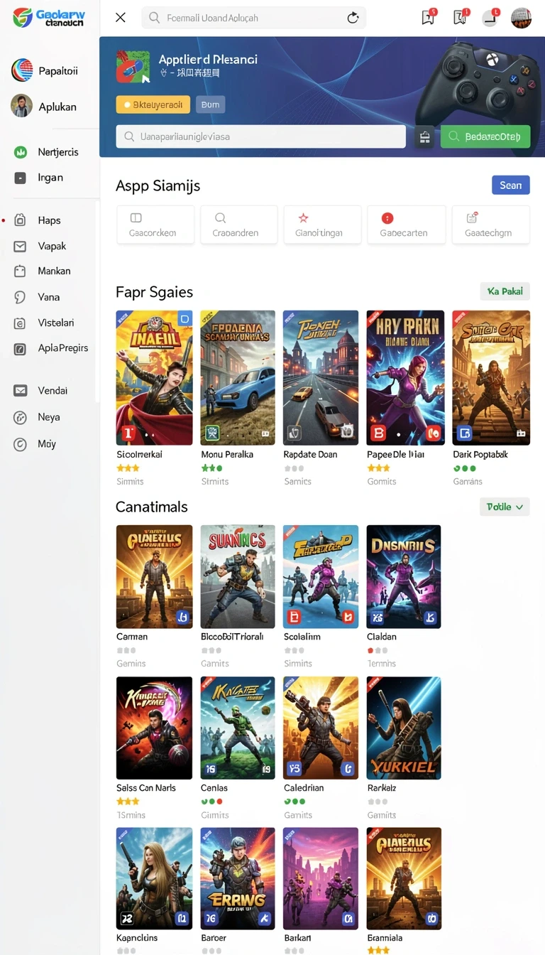
Task: Select the Gaoecarten category card
Action: (x=407, y=225)
